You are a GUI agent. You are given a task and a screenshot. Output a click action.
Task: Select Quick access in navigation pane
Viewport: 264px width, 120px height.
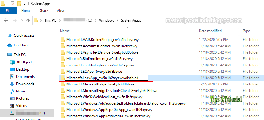pyautogui.click(x=24, y=35)
